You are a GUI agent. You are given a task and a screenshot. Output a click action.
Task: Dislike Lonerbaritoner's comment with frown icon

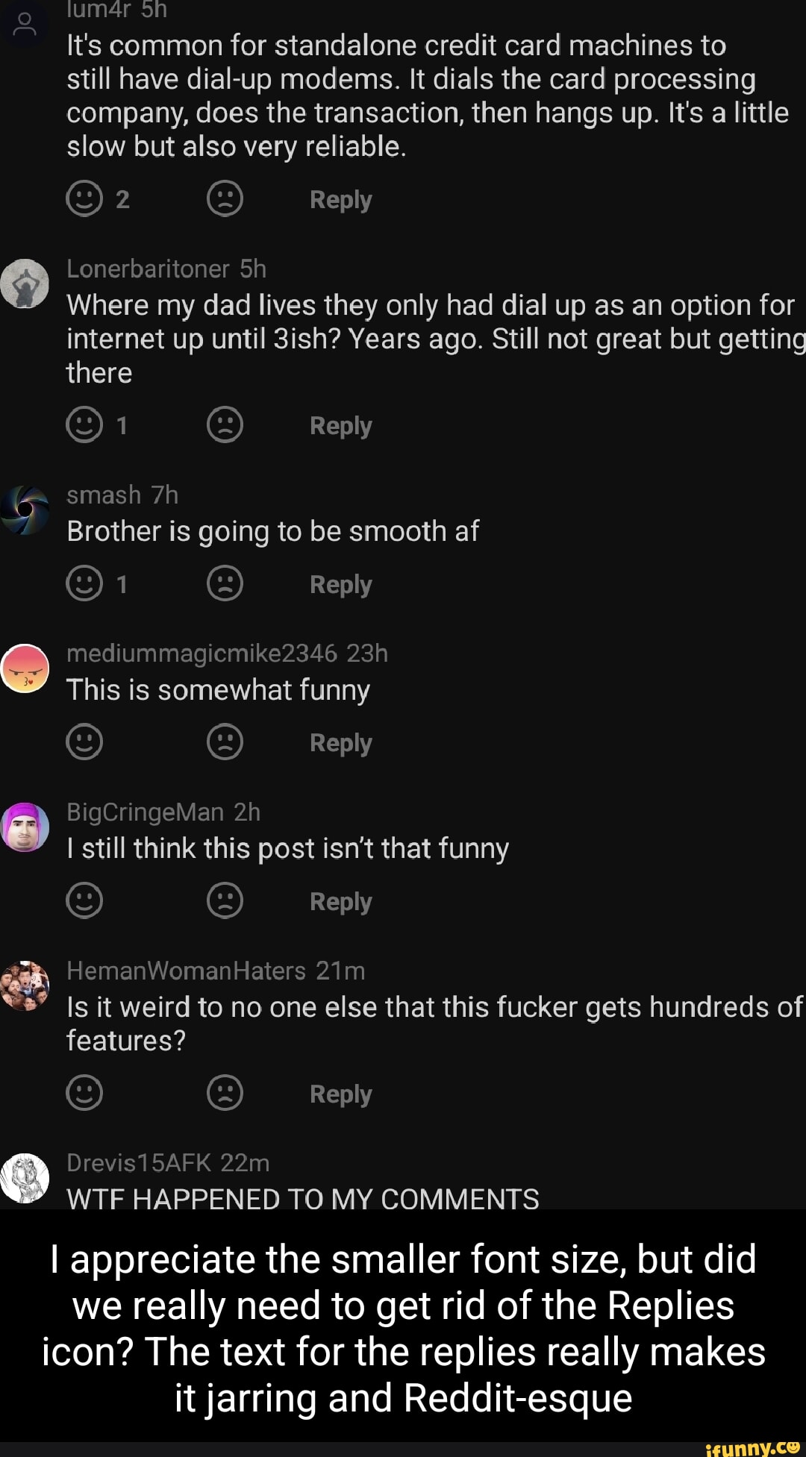[225, 425]
